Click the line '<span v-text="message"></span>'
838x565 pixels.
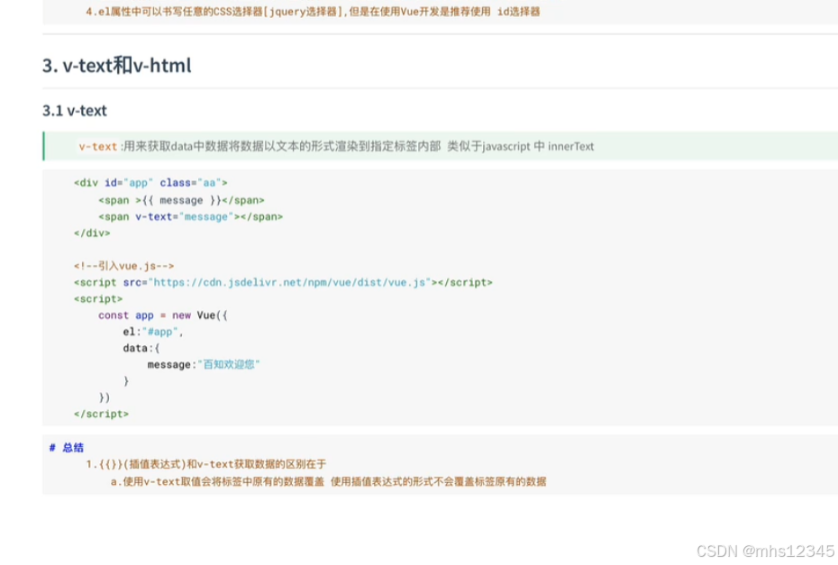[x=190, y=216]
